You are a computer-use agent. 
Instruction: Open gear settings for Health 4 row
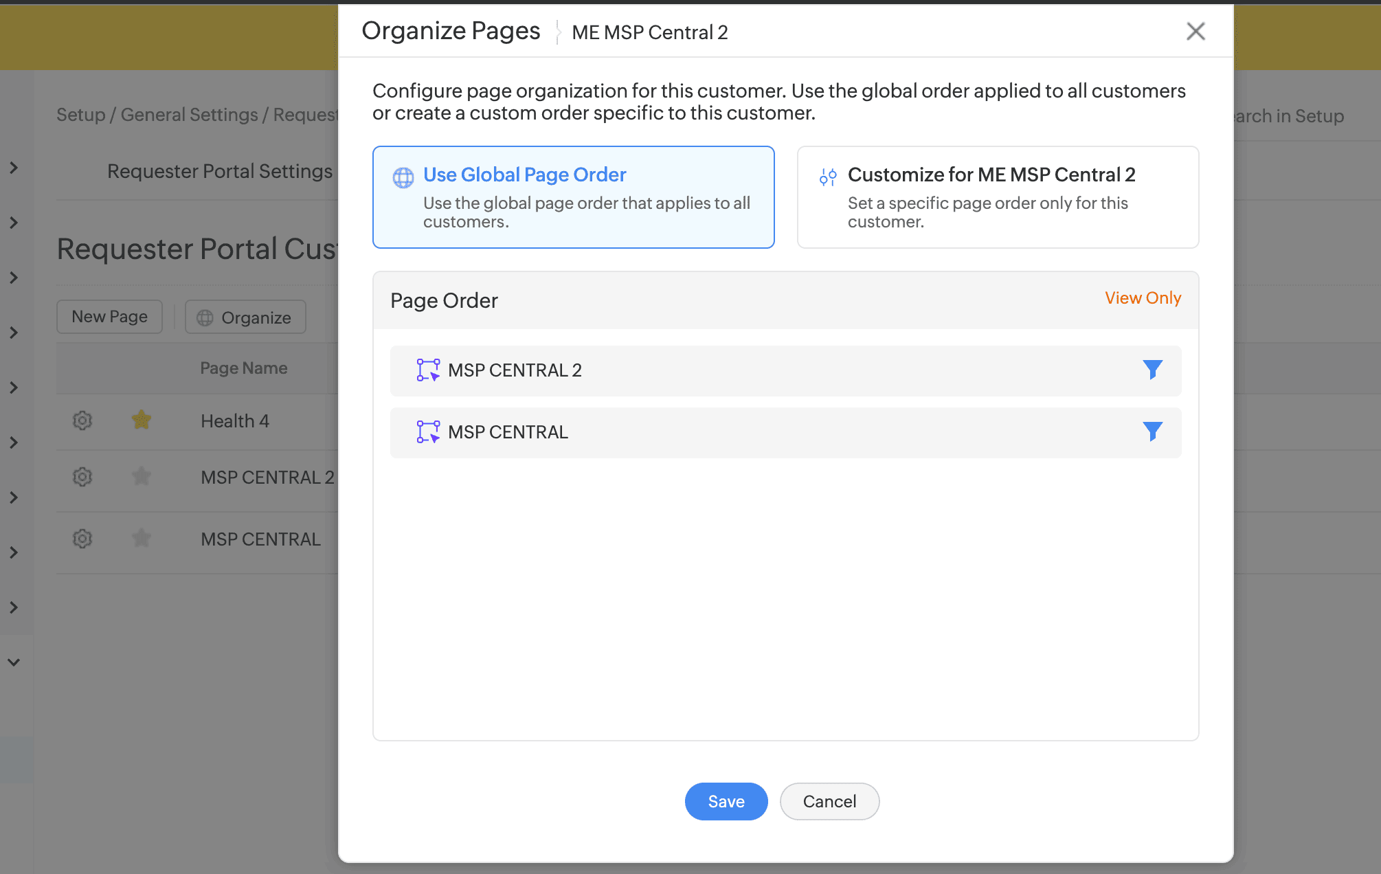(82, 421)
